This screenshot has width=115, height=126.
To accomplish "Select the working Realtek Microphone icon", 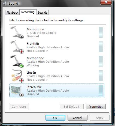I will pyautogui.click(x=17, y=62).
